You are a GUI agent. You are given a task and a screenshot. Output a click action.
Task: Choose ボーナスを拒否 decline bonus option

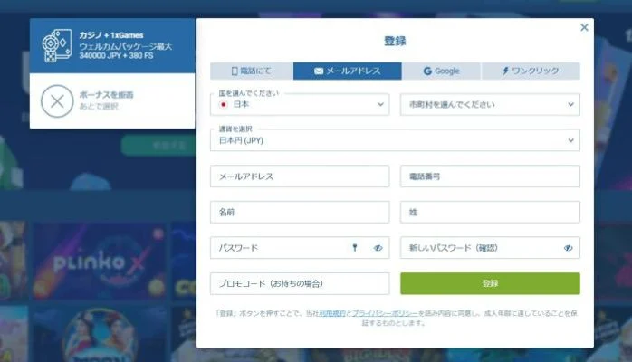112,101
